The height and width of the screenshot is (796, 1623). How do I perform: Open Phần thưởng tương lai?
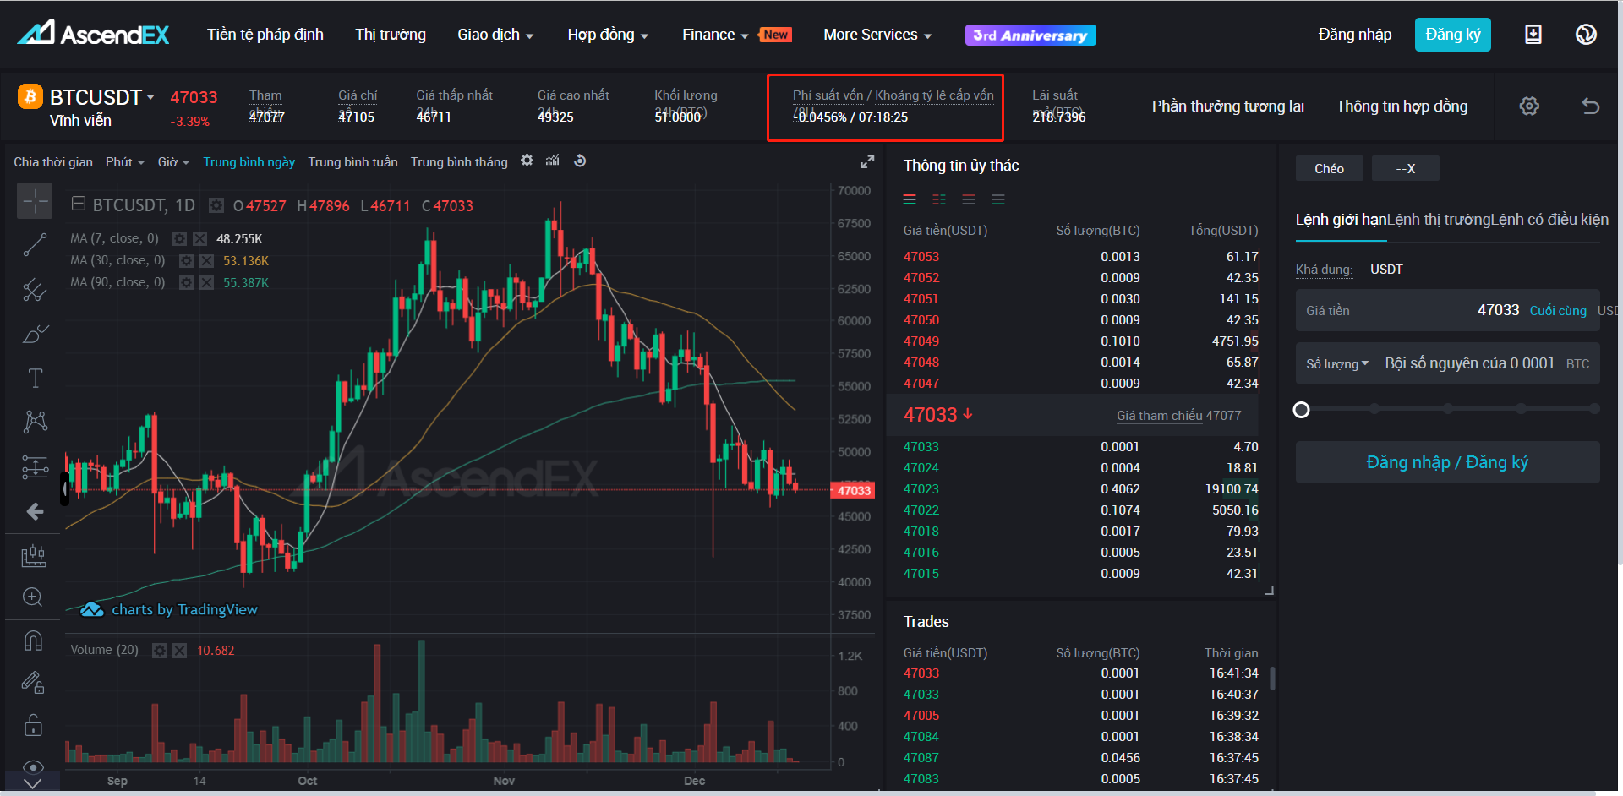(x=1227, y=106)
